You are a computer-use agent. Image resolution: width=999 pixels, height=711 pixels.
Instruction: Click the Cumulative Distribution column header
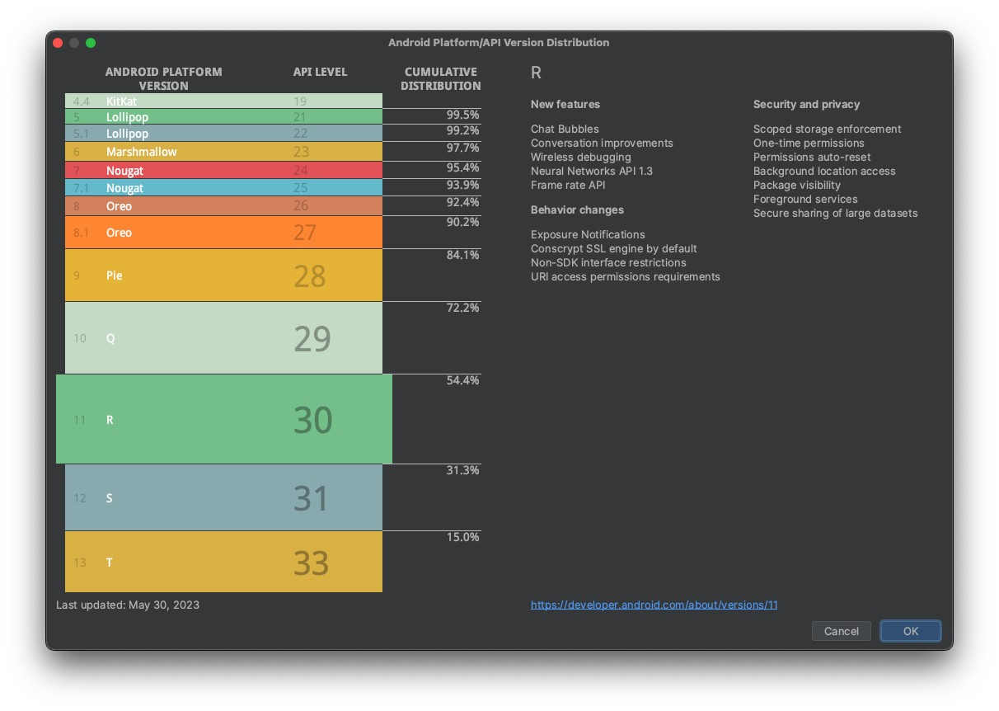tap(441, 78)
